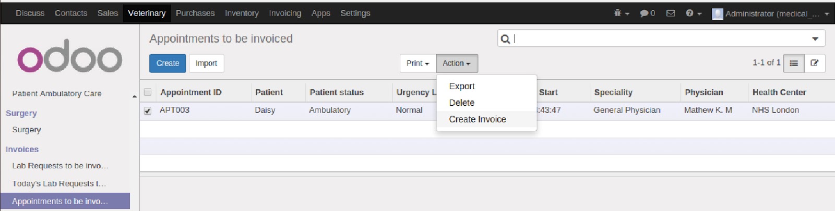This screenshot has height=211, width=835.
Task: Open the conversations chat bubble icon
Action: click(x=645, y=13)
